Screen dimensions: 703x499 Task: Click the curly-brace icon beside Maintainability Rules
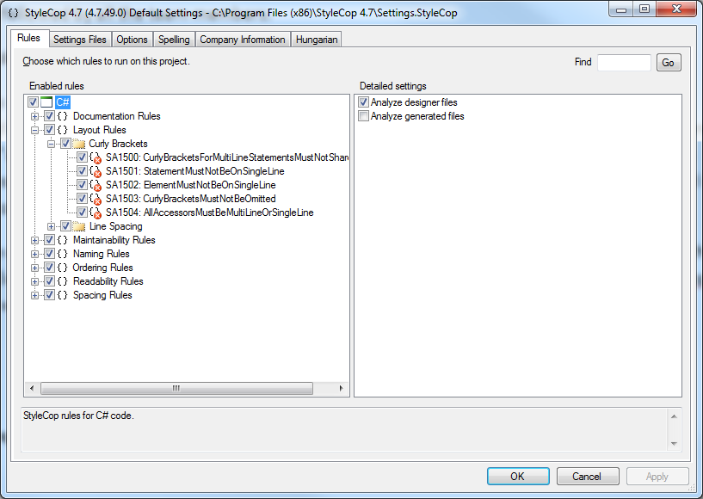coord(62,240)
